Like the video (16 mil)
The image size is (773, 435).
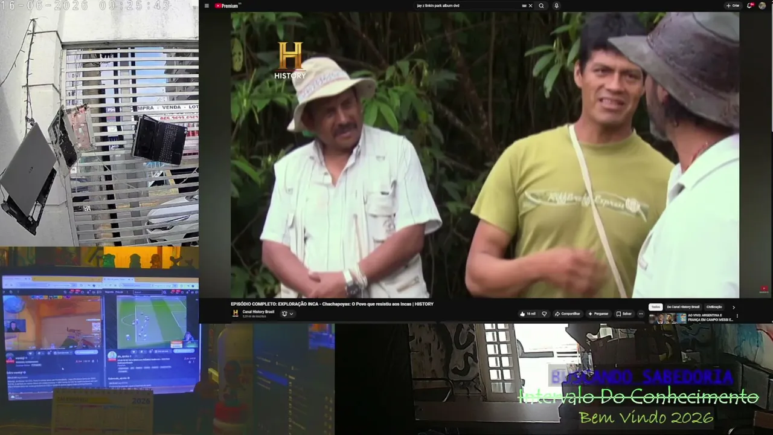click(528, 314)
